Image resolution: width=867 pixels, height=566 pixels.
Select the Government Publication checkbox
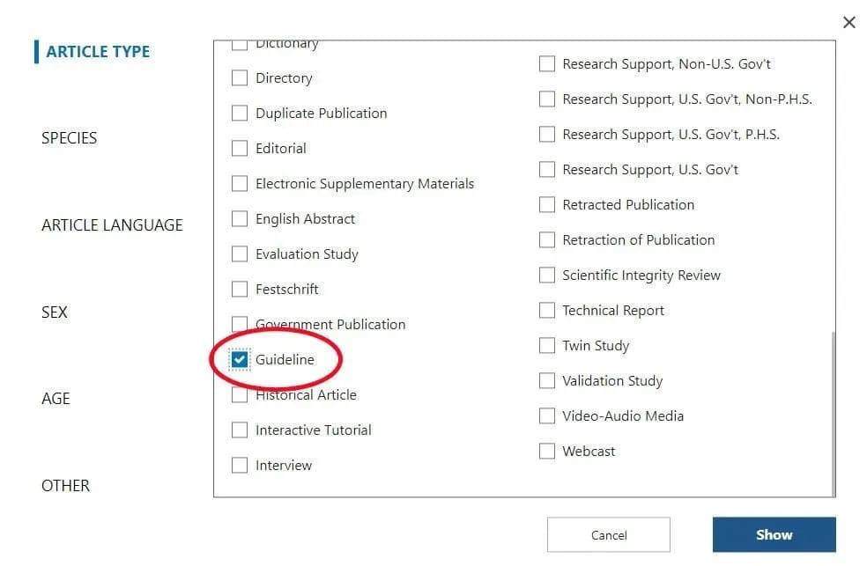240,324
